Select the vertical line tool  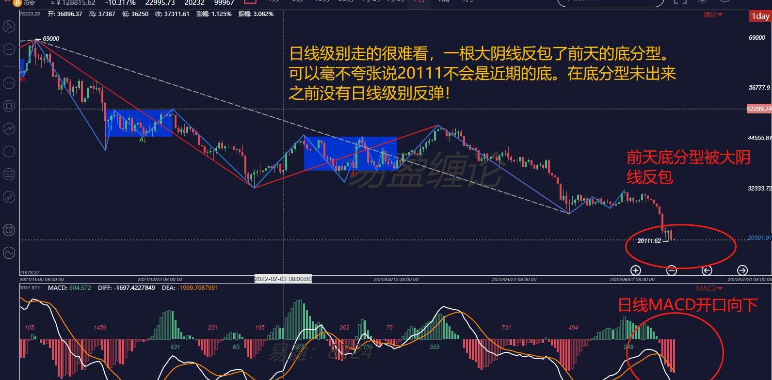click(x=9, y=151)
